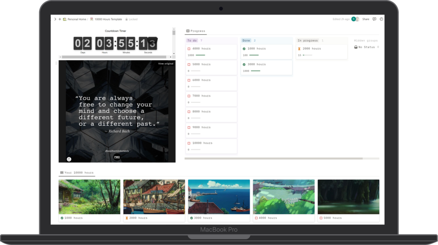Viewport: 438px width, 245px height.
Task: Click the Countdown Timer title
Action: pos(115,31)
